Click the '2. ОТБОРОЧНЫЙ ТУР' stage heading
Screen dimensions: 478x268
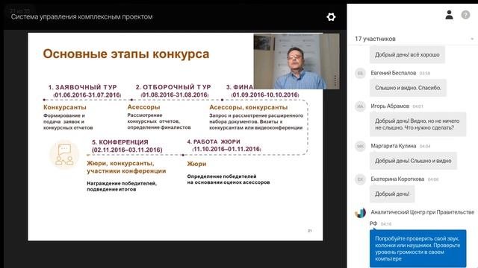pos(173,87)
